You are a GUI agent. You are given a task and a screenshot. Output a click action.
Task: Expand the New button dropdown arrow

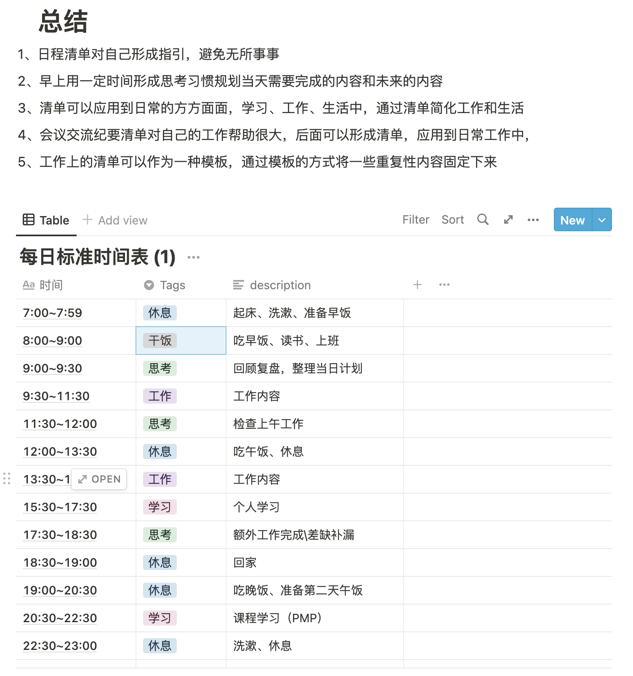[x=602, y=220]
